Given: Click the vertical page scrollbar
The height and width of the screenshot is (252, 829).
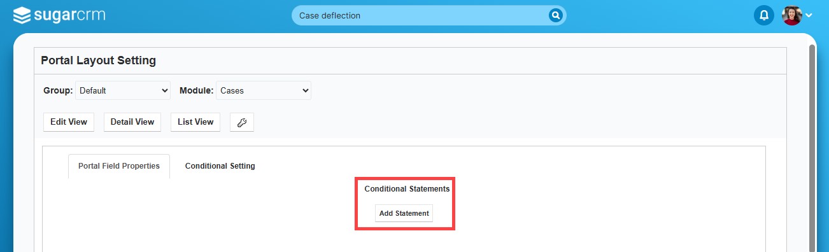Looking at the screenshot, I should point(812,148).
